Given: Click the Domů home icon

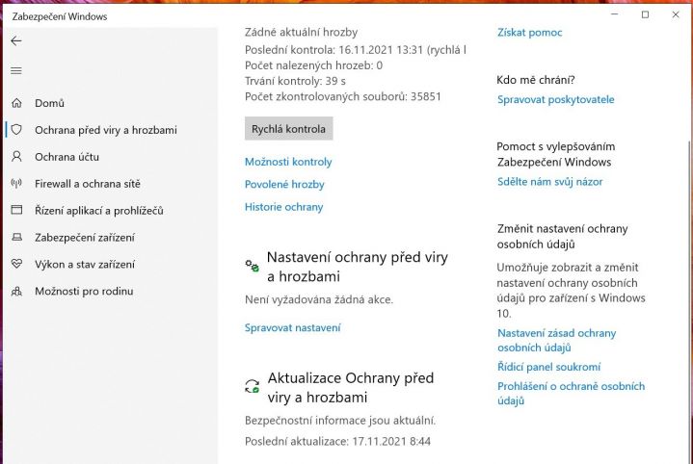Looking at the screenshot, I should tap(16, 103).
